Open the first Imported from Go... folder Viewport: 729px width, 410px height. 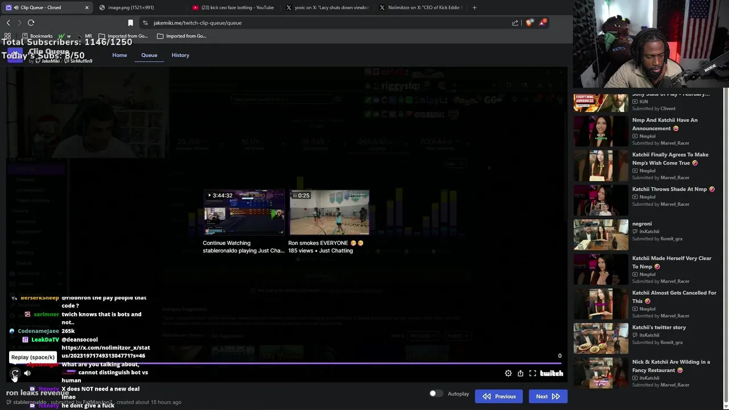click(x=122, y=36)
